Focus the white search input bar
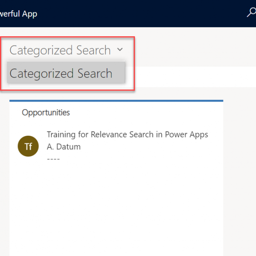The width and height of the screenshot is (256, 256). click(190, 77)
